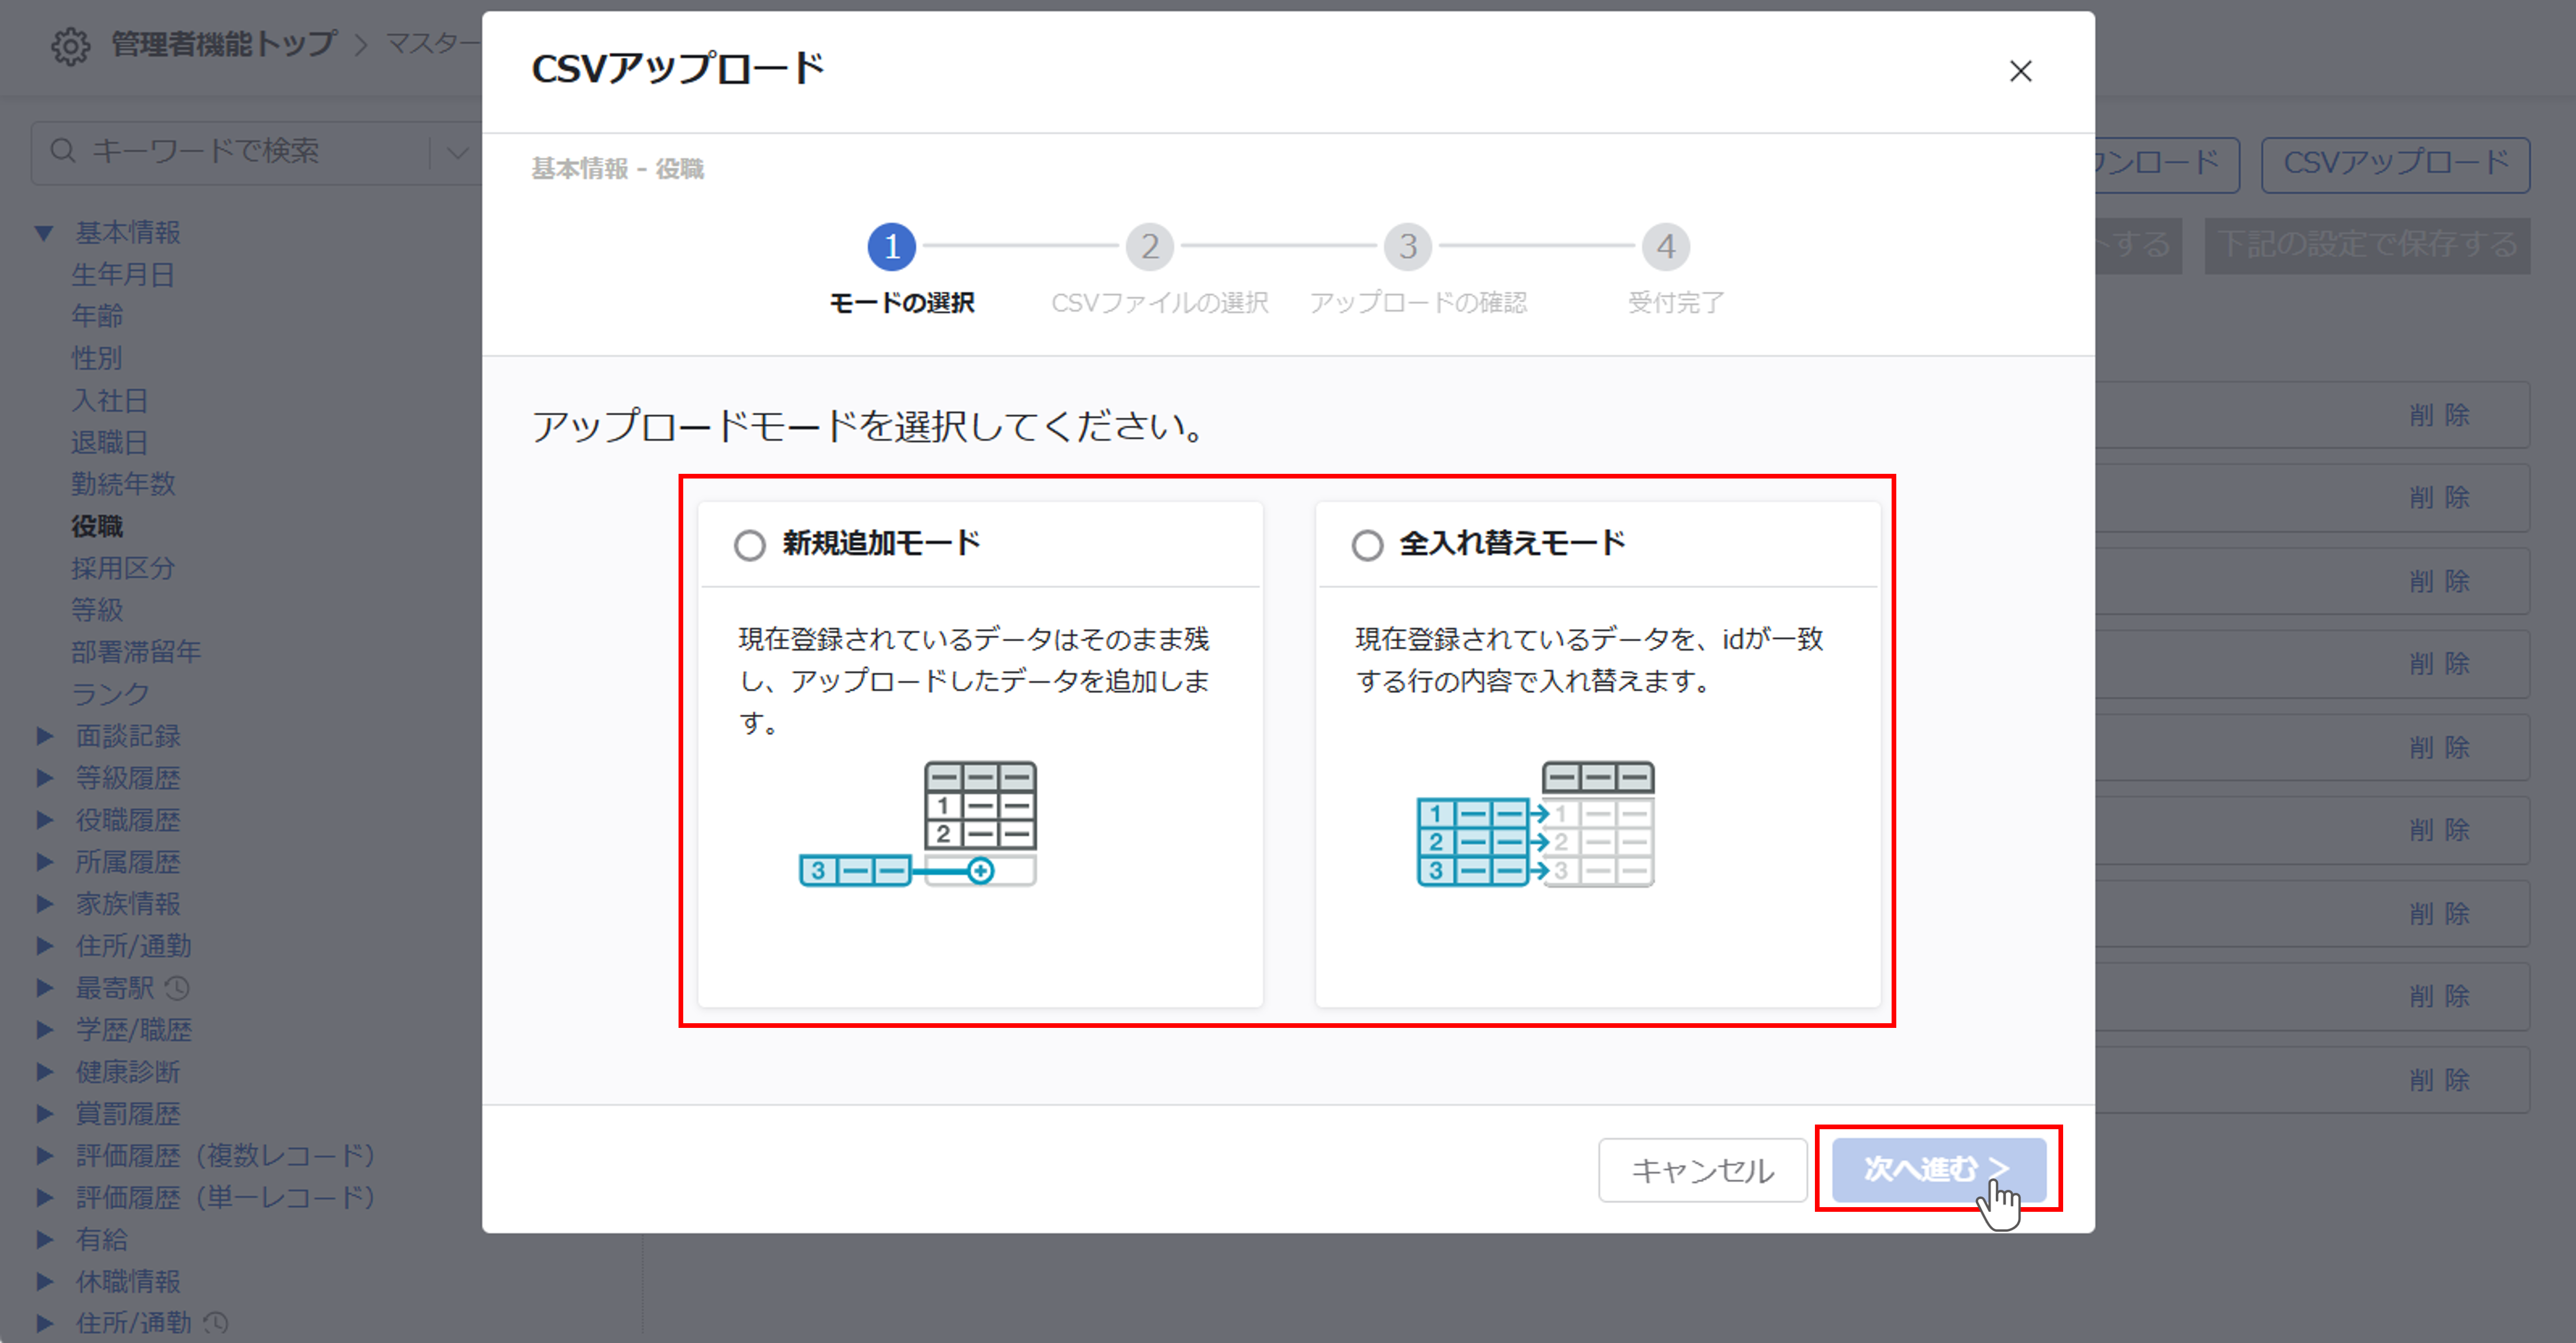This screenshot has height=1343, width=2576.
Task: Click step 4 受付完了 stepper circle
Action: (1665, 247)
